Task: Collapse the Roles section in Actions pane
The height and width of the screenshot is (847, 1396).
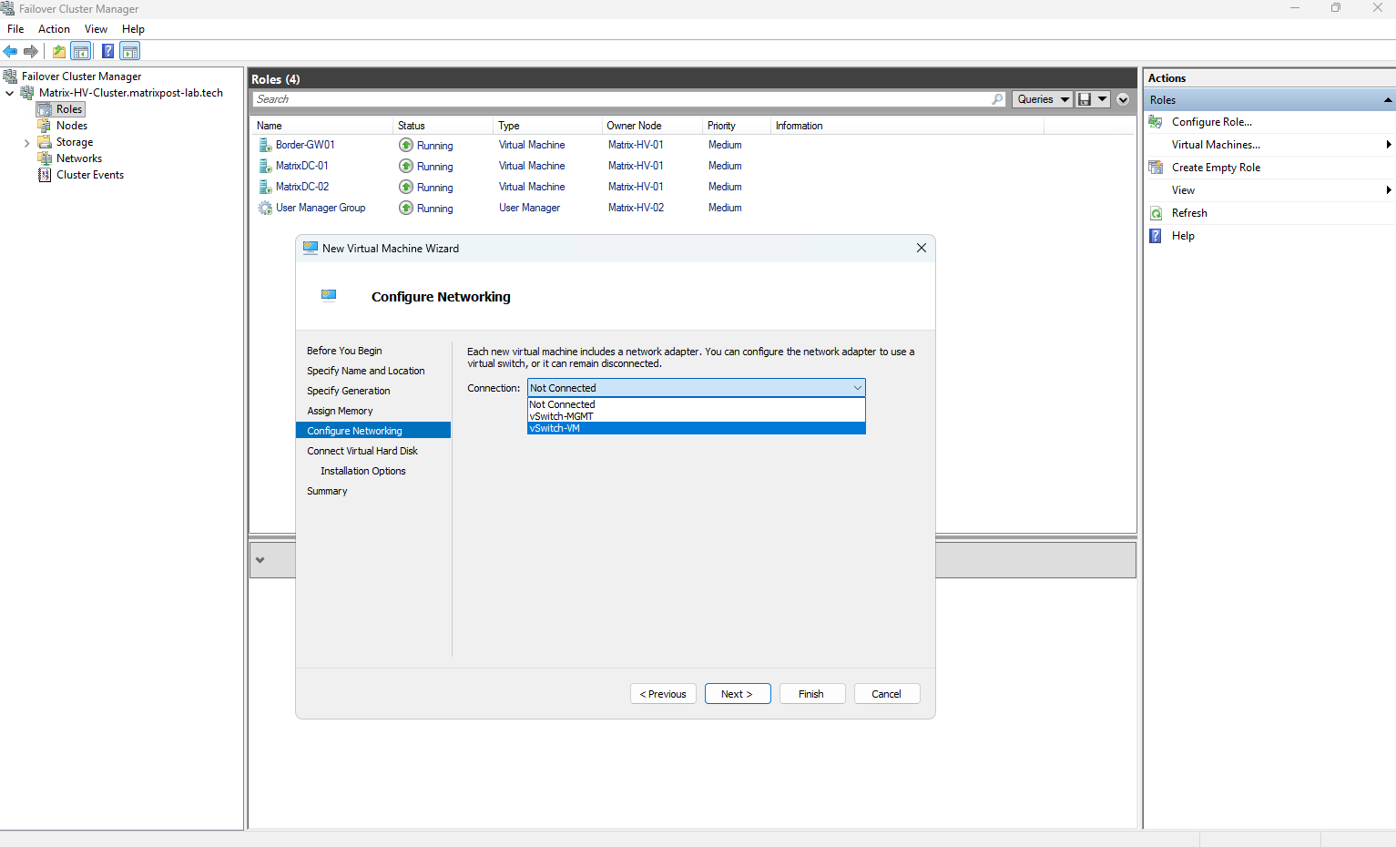Action: pos(1388,100)
